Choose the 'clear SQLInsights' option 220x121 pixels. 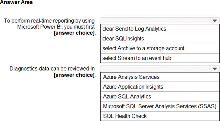pyautogui.click(x=123, y=39)
